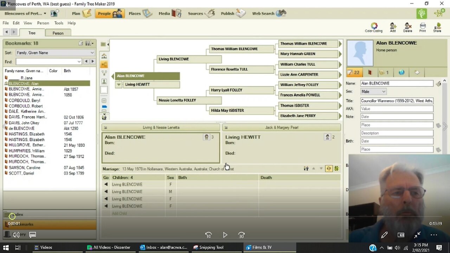Click in the AKA Value field
450x253 pixels.
(x=397, y=109)
